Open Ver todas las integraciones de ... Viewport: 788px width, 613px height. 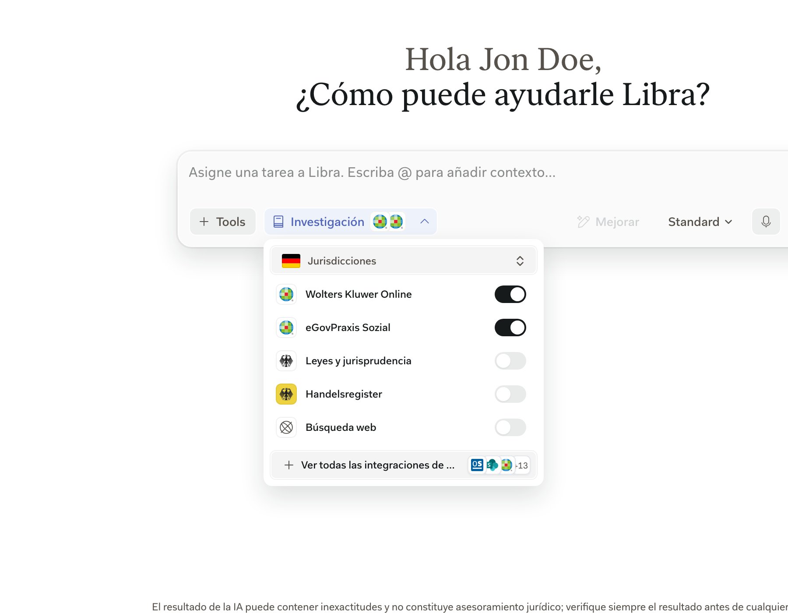(x=403, y=465)
